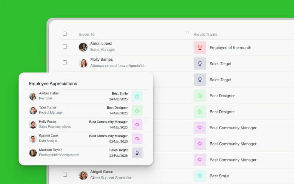Open the Abigail Green name link
The height and width of the screenshot is (184, 294).
pyautogui.click(x=102, y=171)
